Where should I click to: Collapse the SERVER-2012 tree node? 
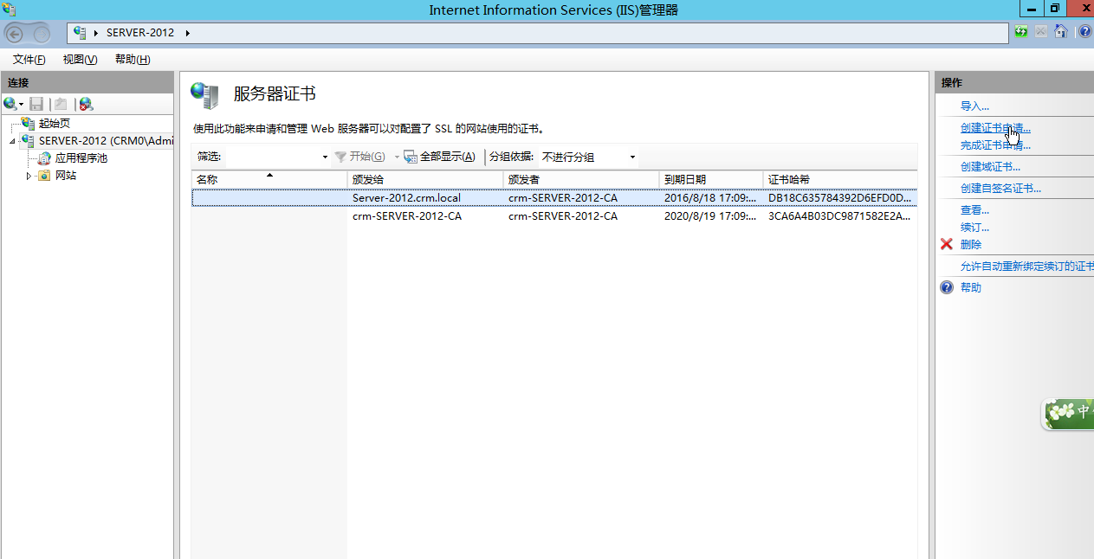point(12,141)
